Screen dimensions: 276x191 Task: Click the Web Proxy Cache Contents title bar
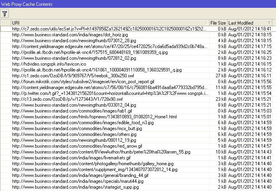click(x=138, y=4)
